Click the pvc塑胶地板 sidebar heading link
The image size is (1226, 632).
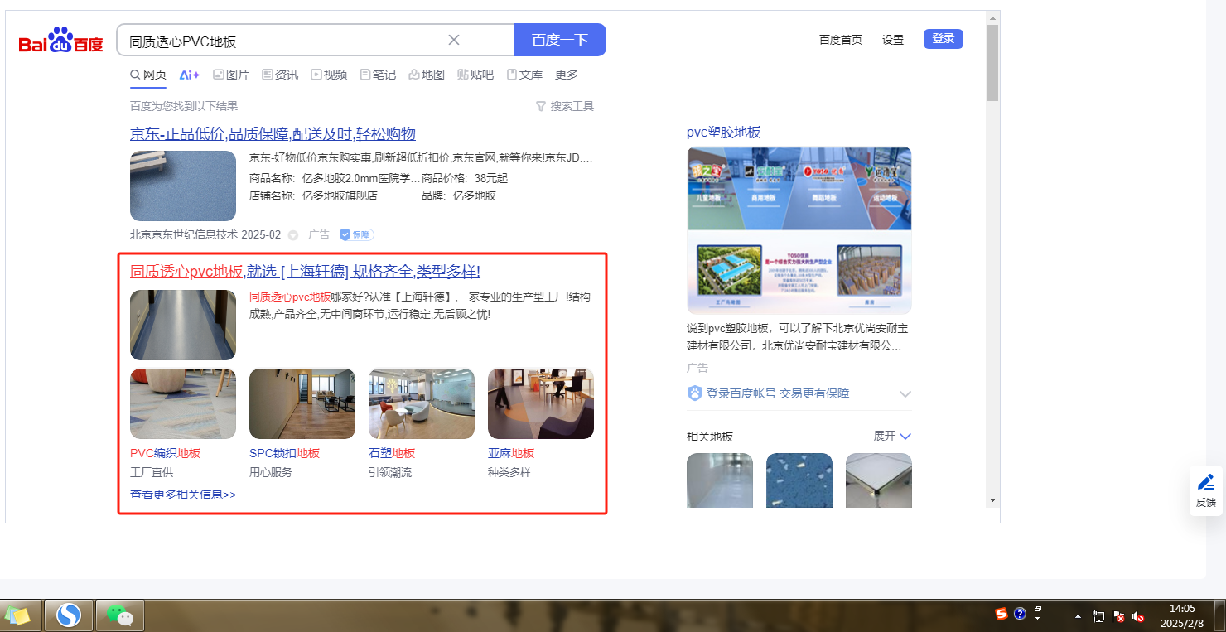pyautogui.click(x=723, y=133)
